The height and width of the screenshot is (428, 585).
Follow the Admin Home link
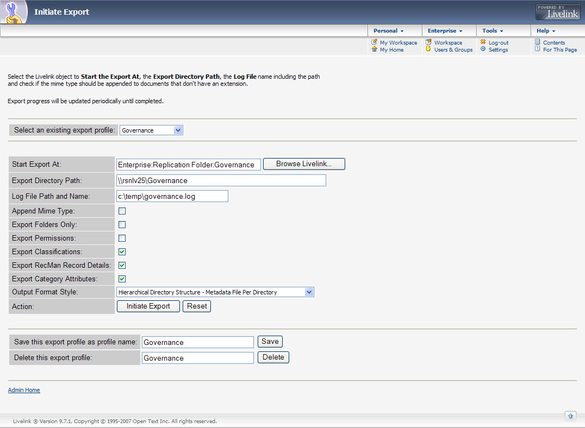coord(24,390)
